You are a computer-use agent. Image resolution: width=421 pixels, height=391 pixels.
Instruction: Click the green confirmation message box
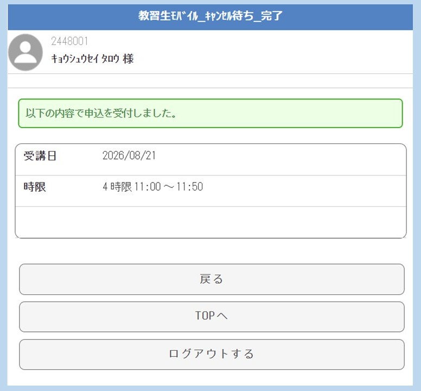(x=210, y=113)
